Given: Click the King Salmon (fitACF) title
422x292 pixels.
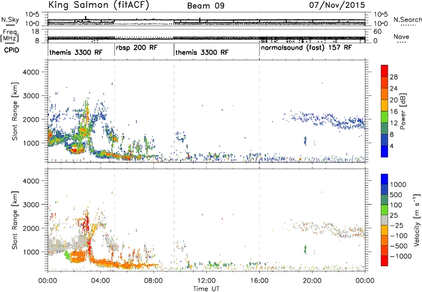Looking at the screenshot, I should coord(99,5).
